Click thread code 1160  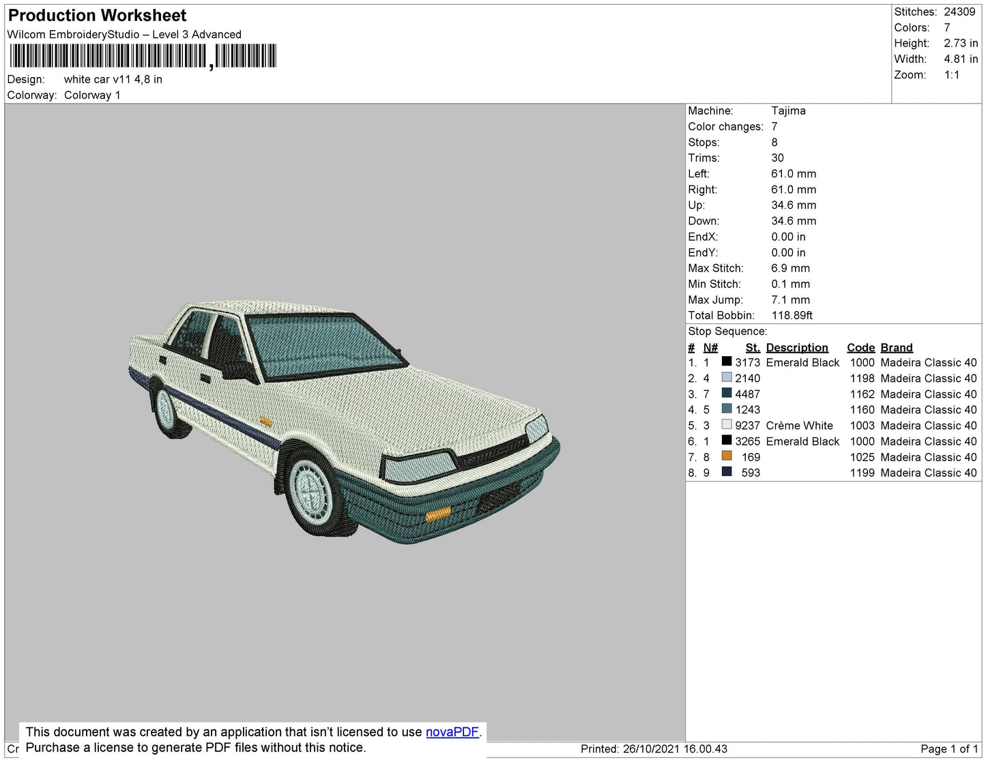(862, 410)
